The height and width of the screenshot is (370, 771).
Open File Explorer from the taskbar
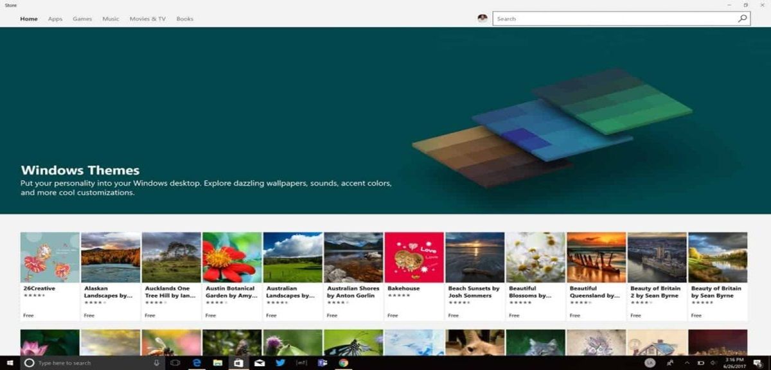(217, 363)
